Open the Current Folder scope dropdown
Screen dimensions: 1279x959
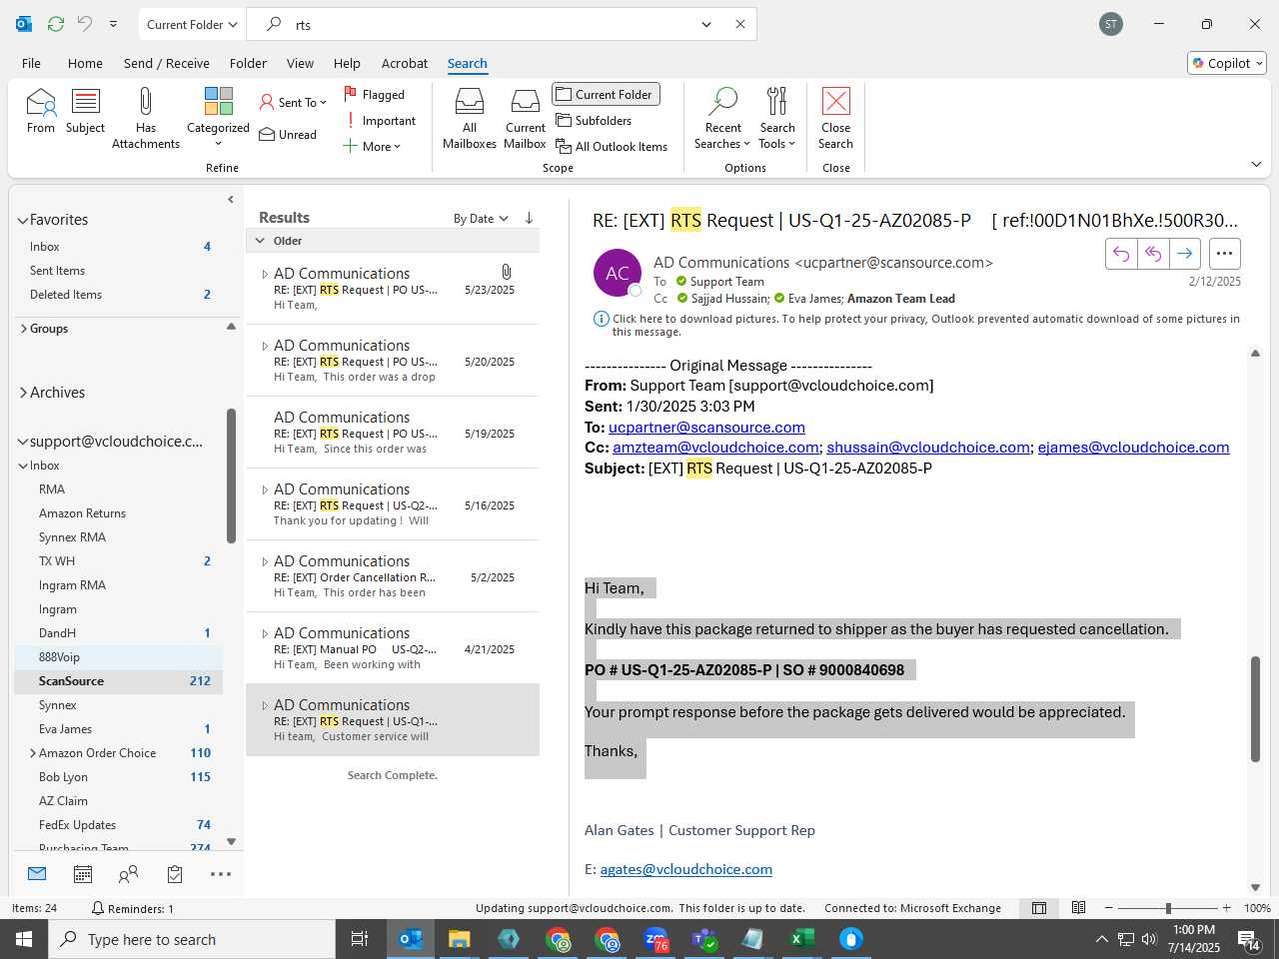point(192,24)
